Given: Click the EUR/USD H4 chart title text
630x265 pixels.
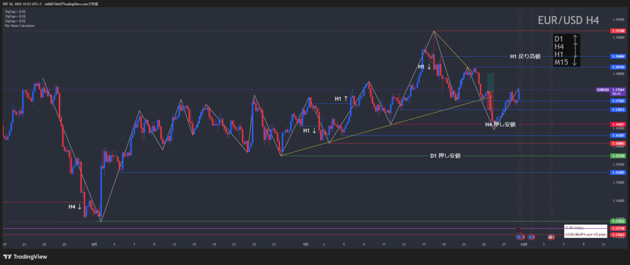Looking at the screenshot, I should (x=568, y=20).
